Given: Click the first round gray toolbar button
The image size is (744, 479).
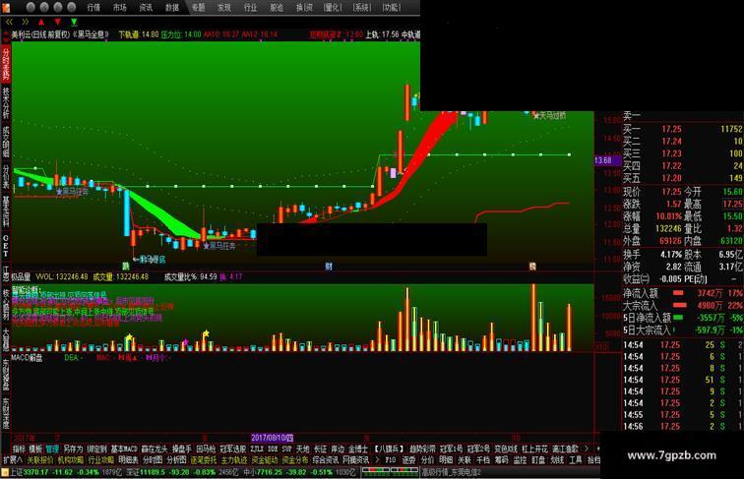Looking at the screenshot, I should click(31, 7).
